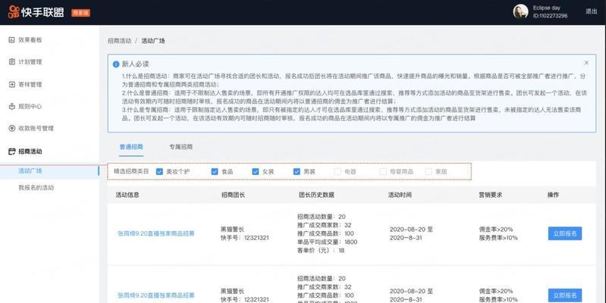The width and height of the screenshot is (606, 303).
Task: Click 招商活动 breadcrumb link
Action: pos(119,41)
